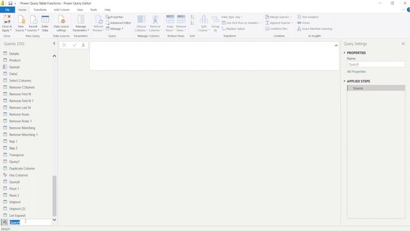The image size is (410, 231).
Task: Select the Pivot 2 query
Action: click(14, 195)
